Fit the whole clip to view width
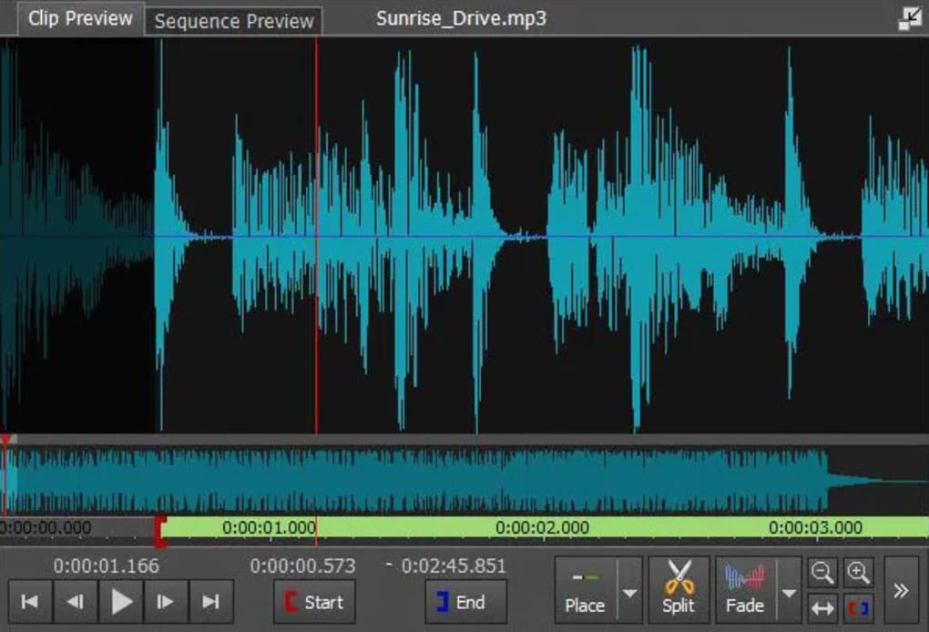 822,607
